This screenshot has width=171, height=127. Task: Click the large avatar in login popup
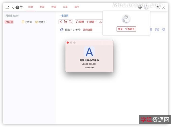click(126, 19)
